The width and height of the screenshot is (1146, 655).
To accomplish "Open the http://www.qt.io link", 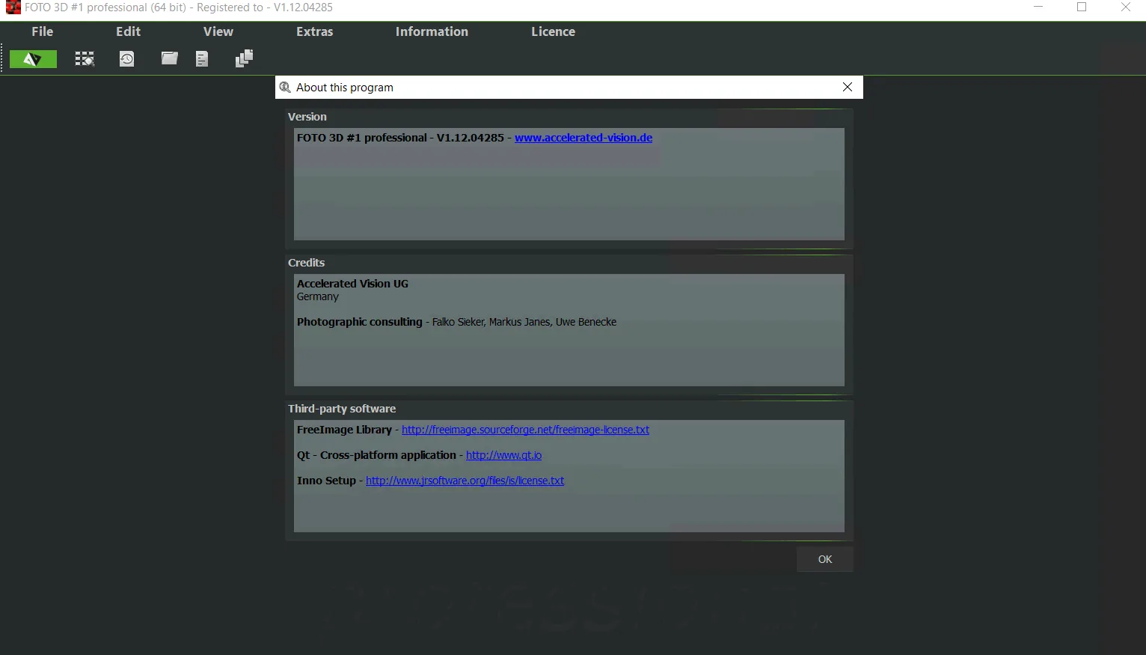I will point(503,455).
